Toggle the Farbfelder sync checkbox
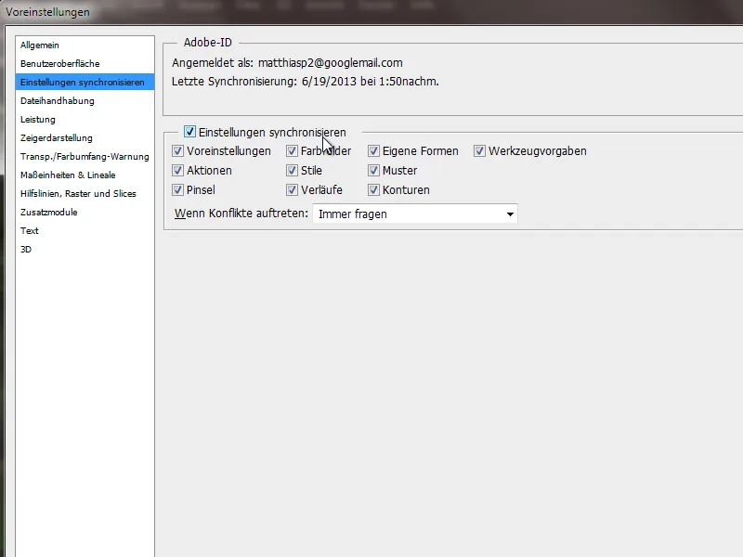Viewport: 743px width, 557px height. pyautogui.click(x=292, y=151)
